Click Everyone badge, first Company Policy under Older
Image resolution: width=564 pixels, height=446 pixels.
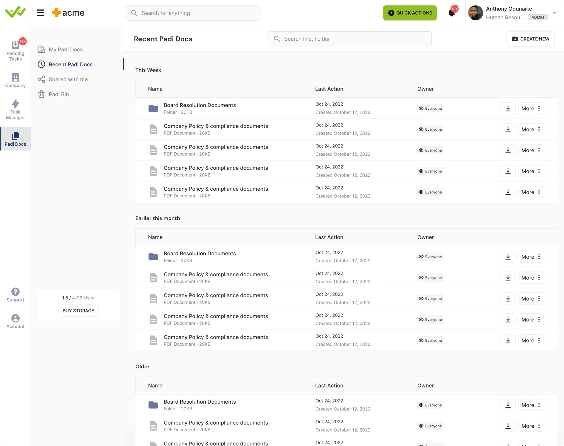click(x=430, y=426)
